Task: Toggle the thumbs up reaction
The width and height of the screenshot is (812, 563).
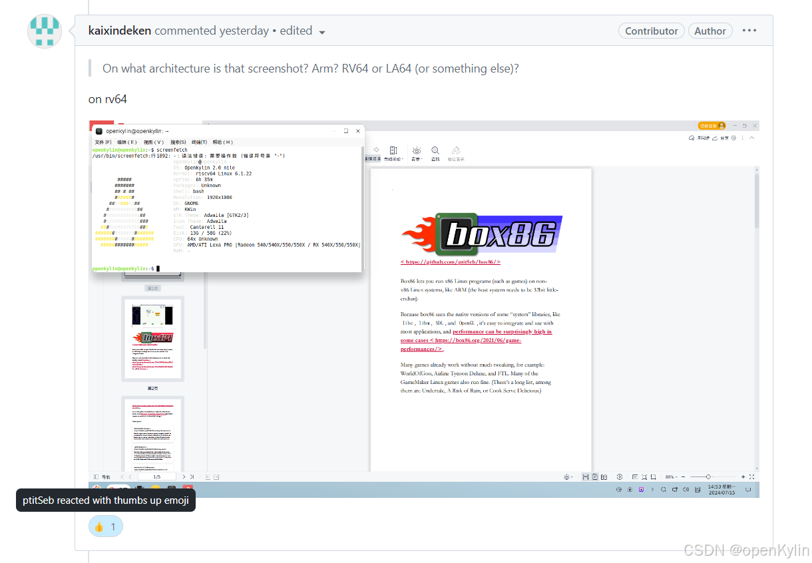Action: click(x=106, y=527)
